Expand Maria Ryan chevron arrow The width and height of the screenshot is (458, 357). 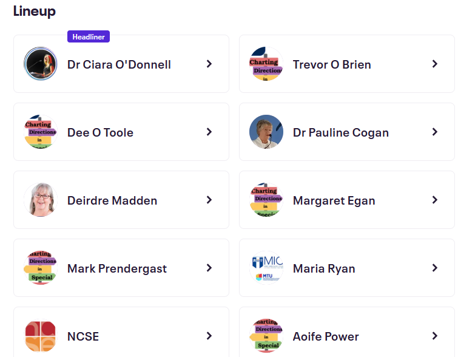[x=435, y=268]
